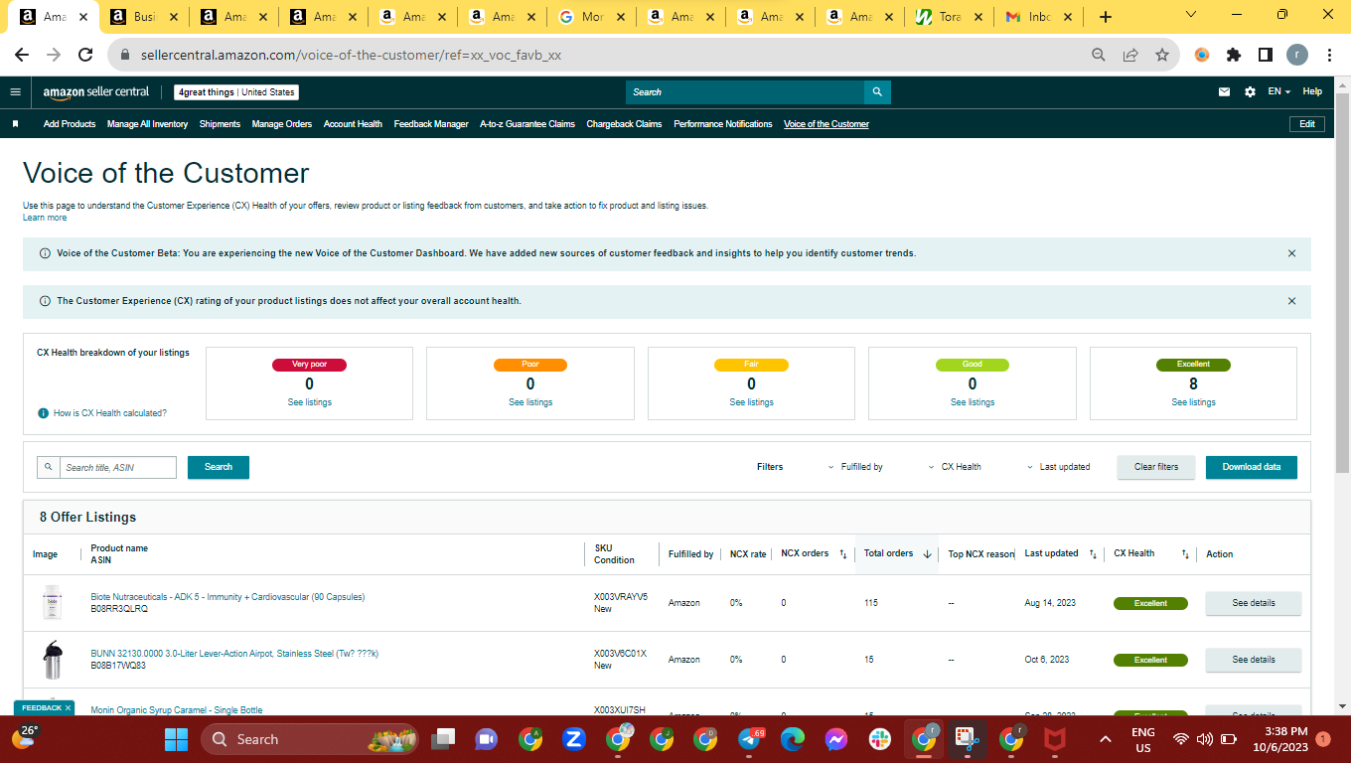This screenshot has height=763, width=1351.
Task: Expand the Fulfilled by filter dropdown
Action: (x=855, y=467)
